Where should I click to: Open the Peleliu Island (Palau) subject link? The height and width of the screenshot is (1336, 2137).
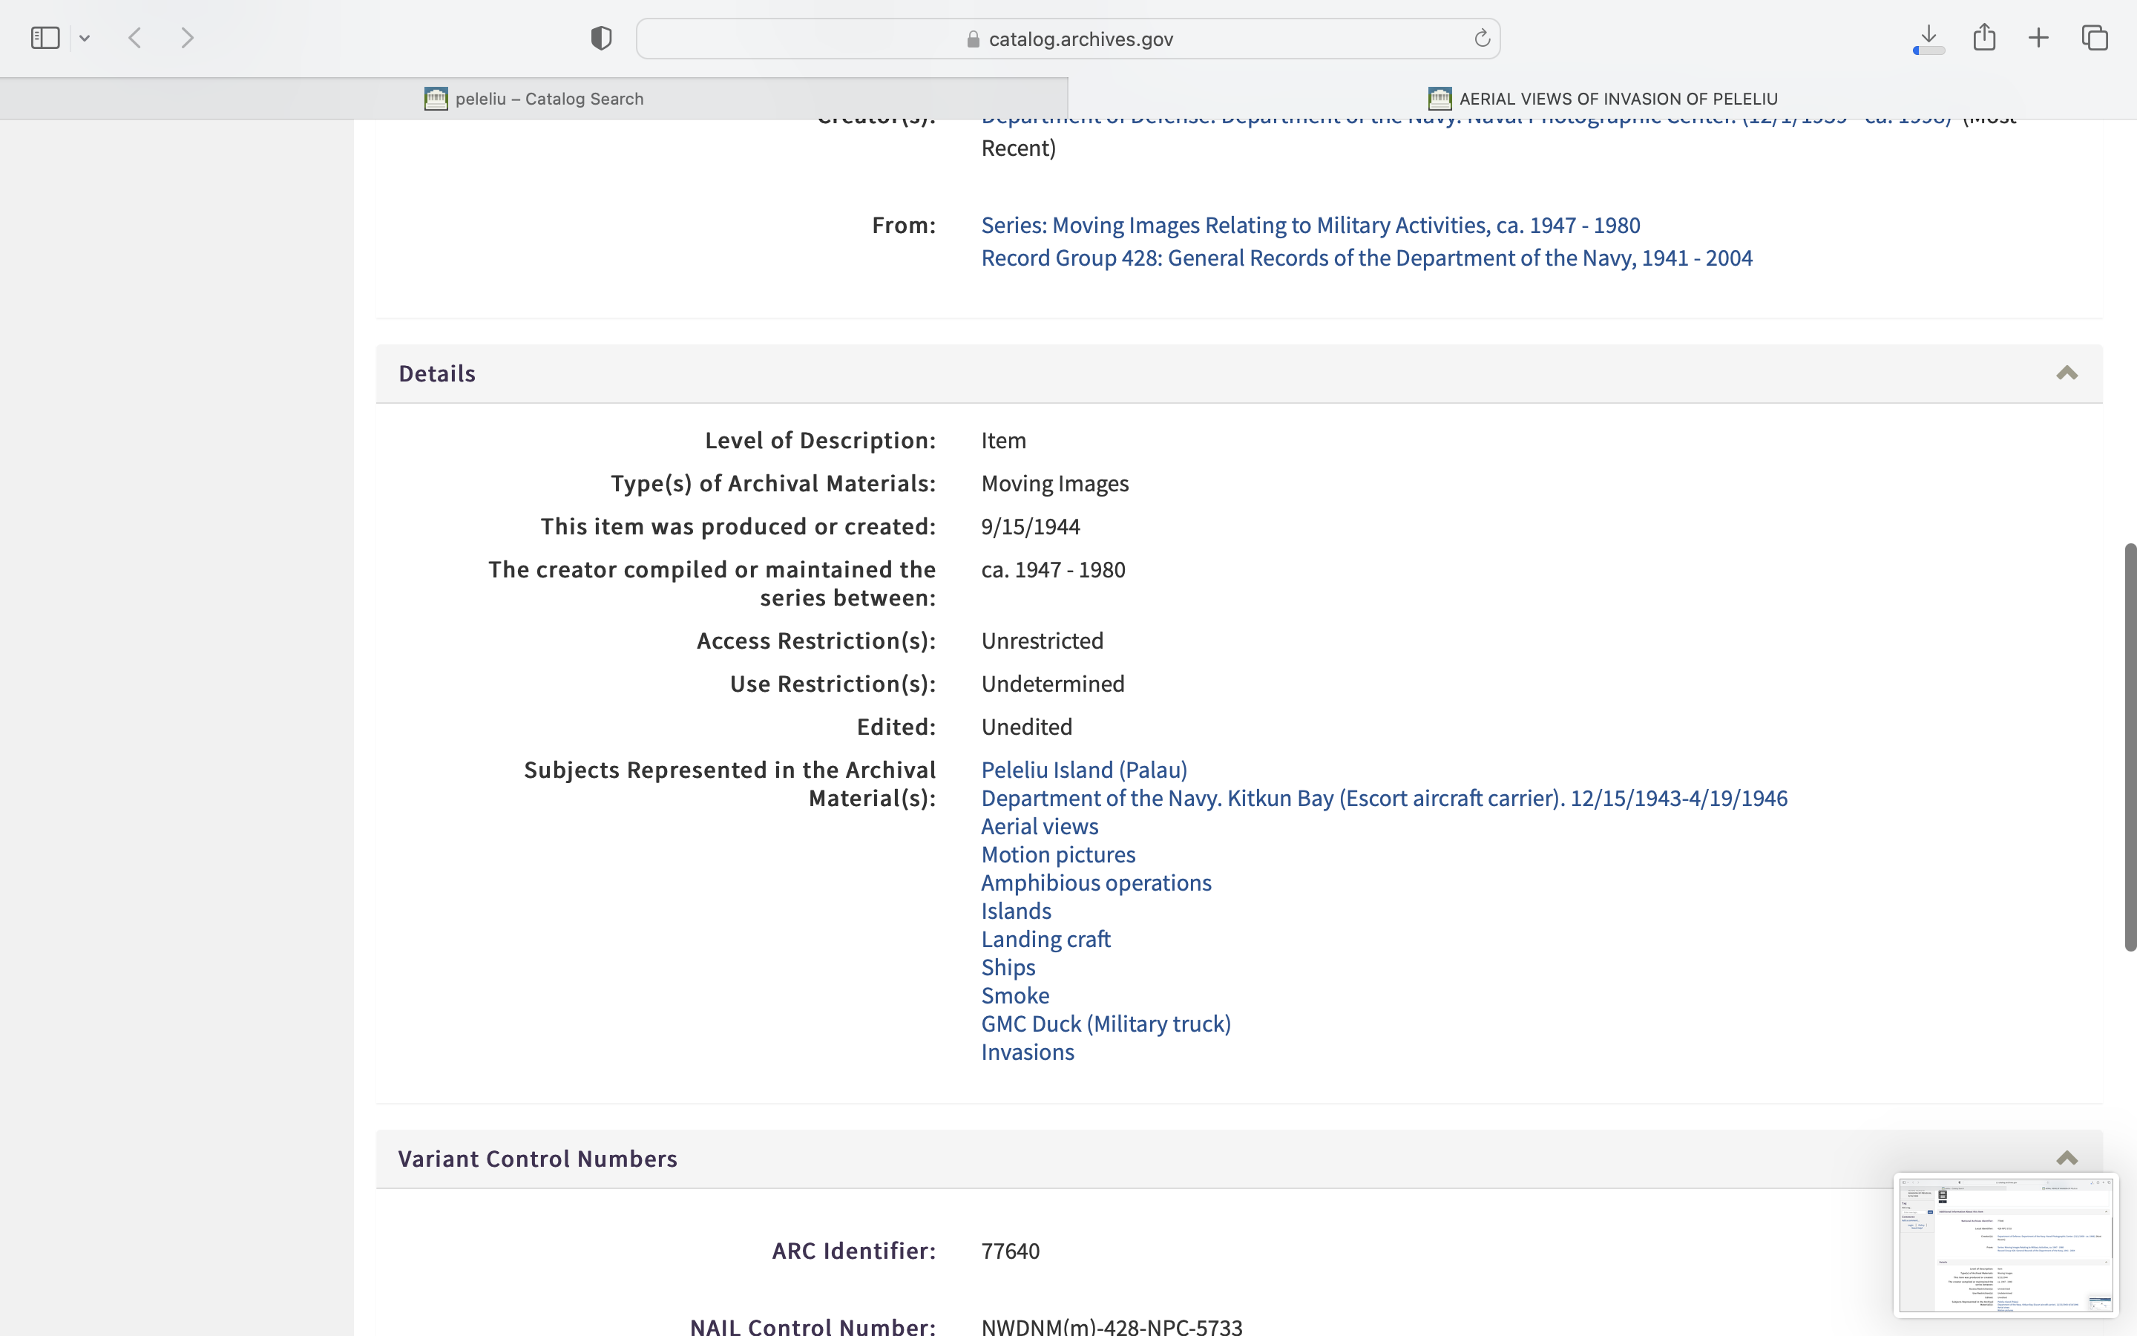(1083, 770)
